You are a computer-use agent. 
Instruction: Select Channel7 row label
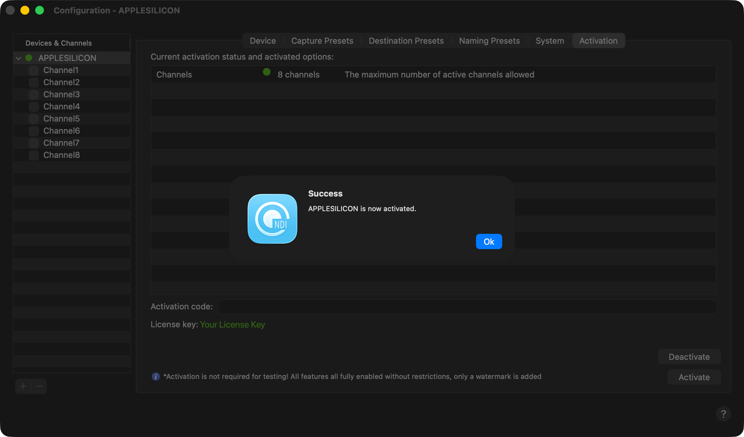pyautogui.click(x=61, y=143)
